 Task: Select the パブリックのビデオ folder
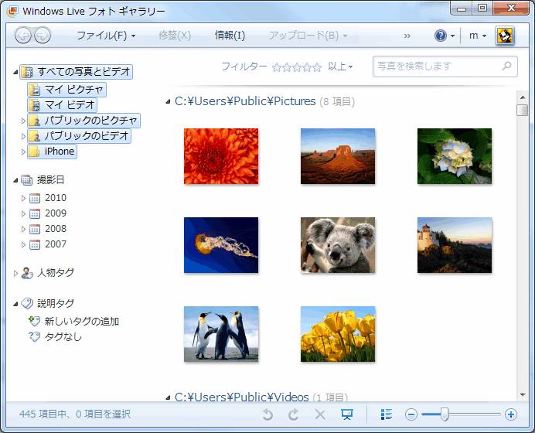pos(79,136)
